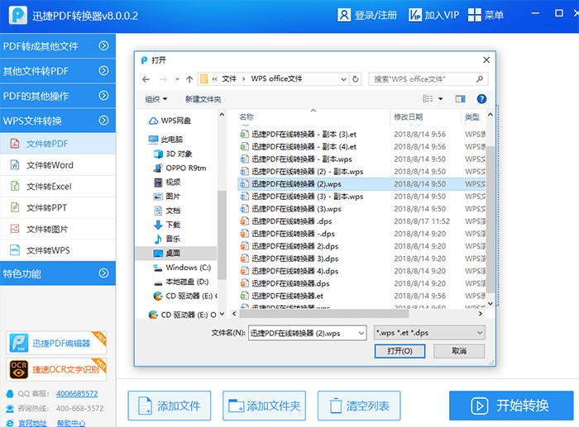Click the 清空列表 button
This screenshot has height=427, width=579.
[359, 406]
